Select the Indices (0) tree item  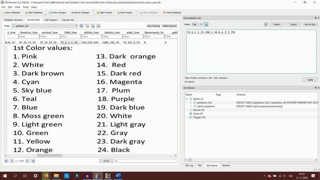point(198,110)
